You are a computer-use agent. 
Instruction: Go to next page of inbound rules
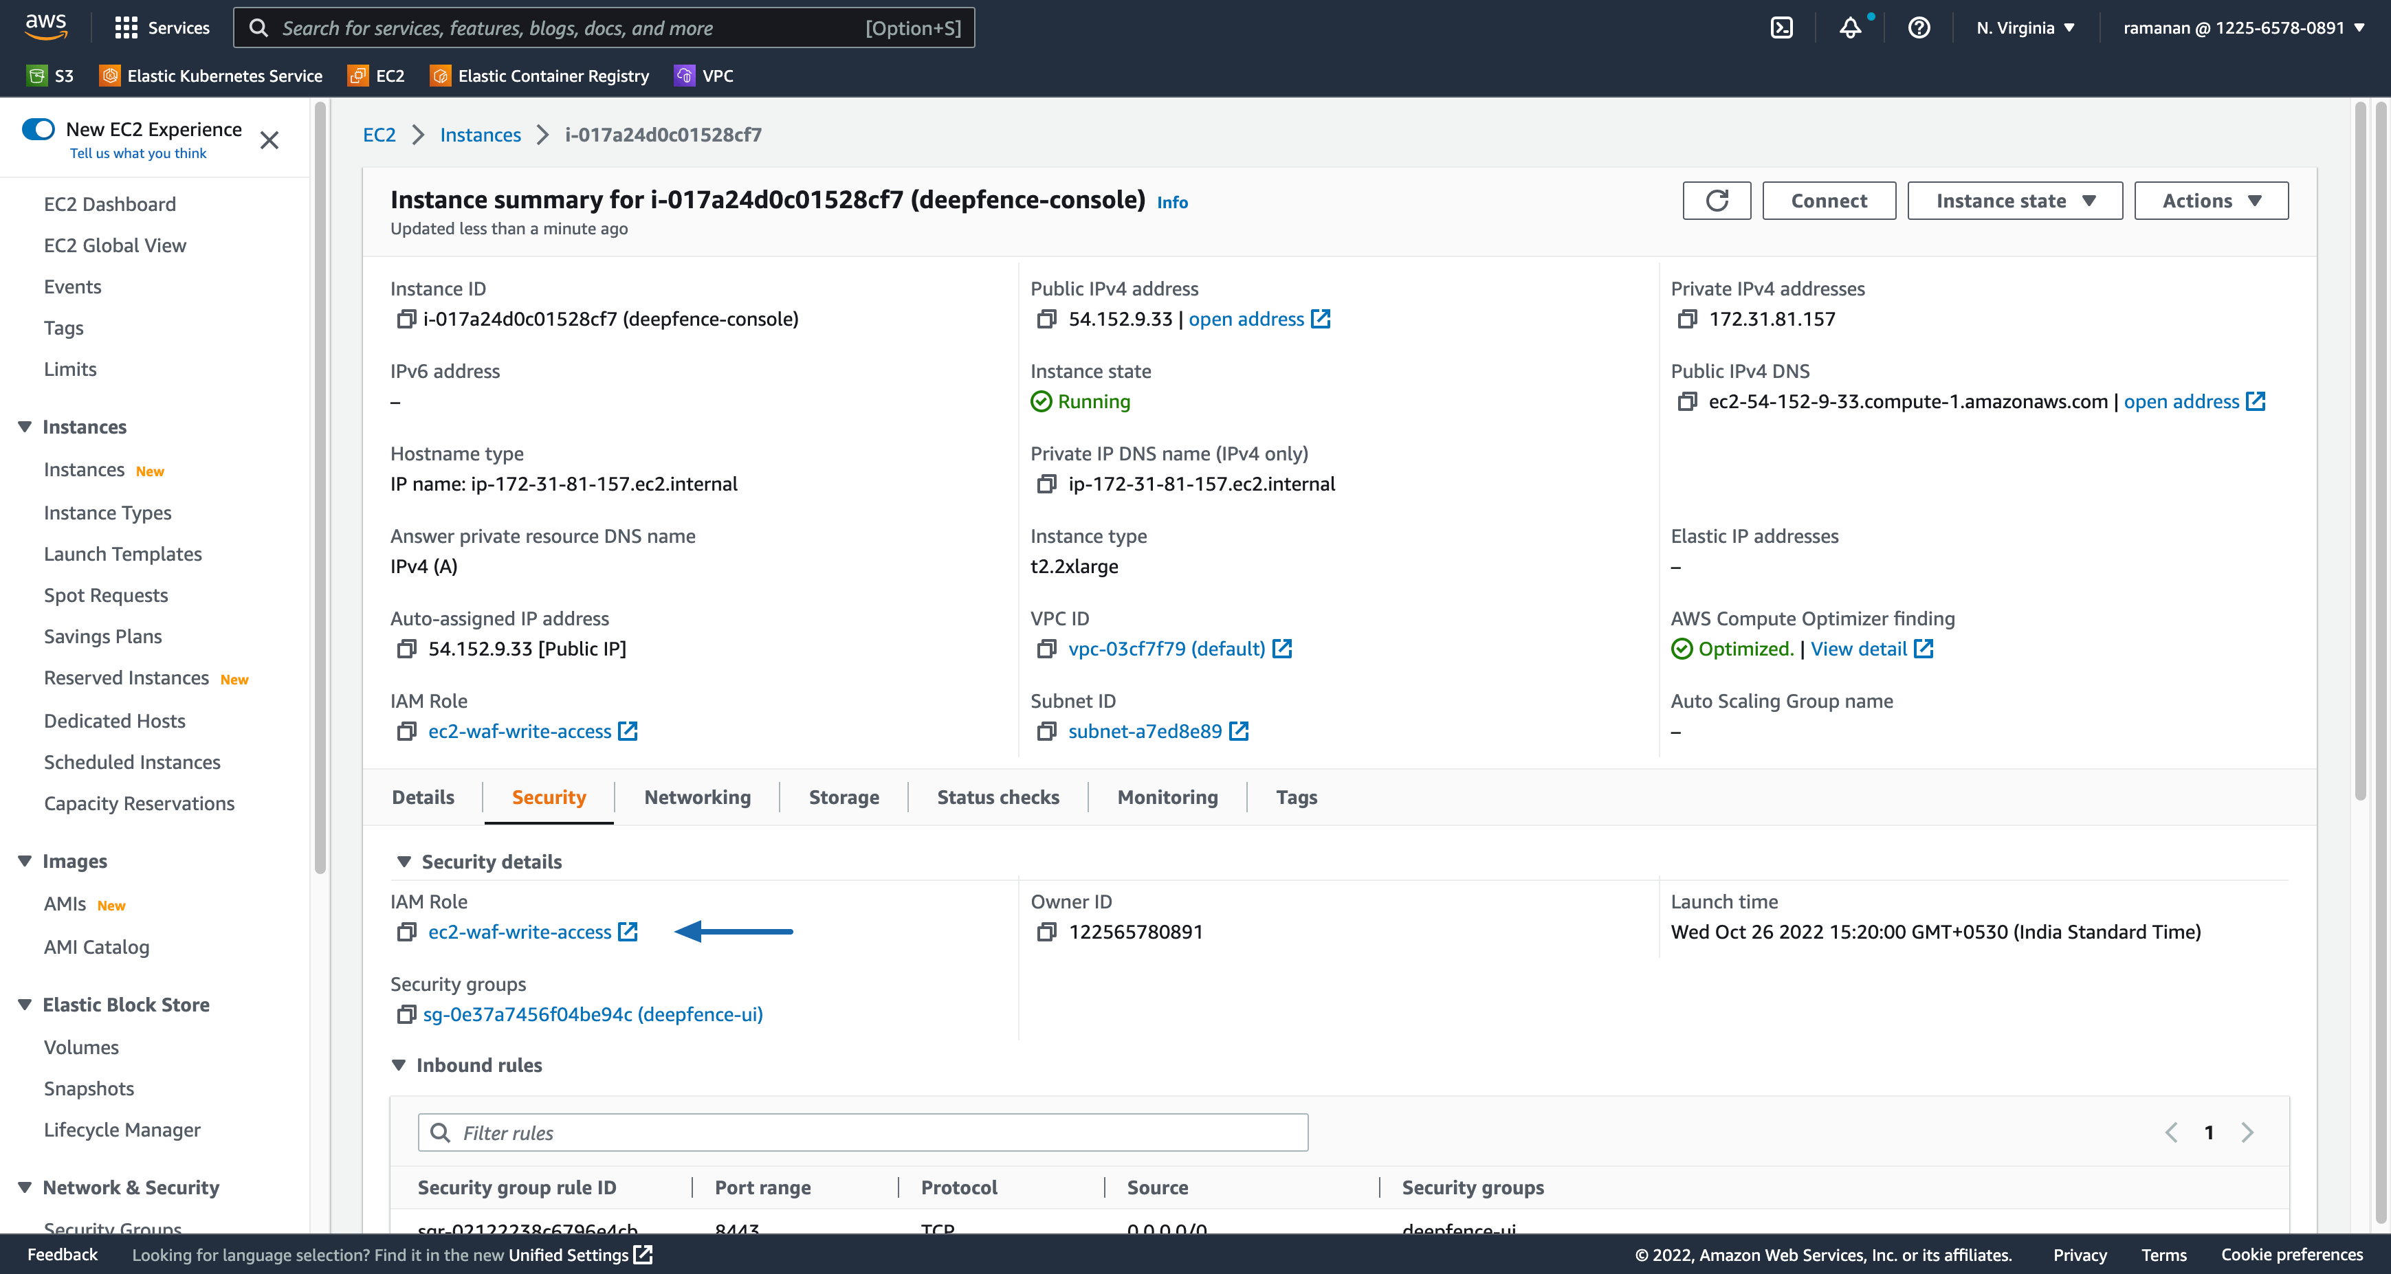[2247, 1132]
